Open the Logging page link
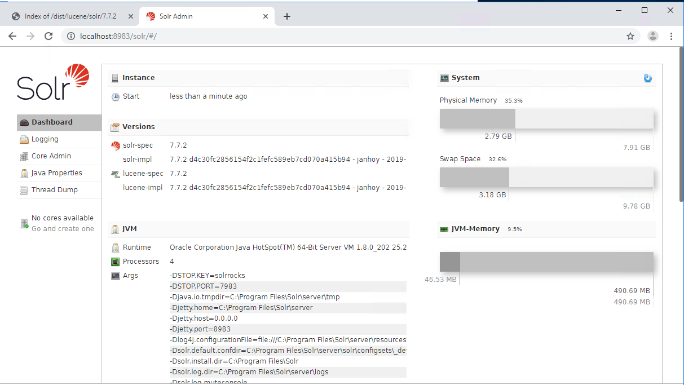The width and height of the screenshot is (684, 385). (x=45, y=139)
